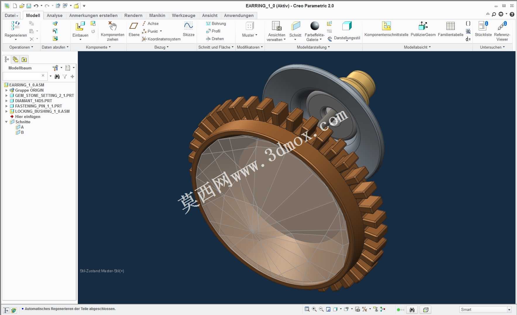Screen dimensions: 517x315
Task: Click the Achse tool
Action: click(x=150, y=23)
